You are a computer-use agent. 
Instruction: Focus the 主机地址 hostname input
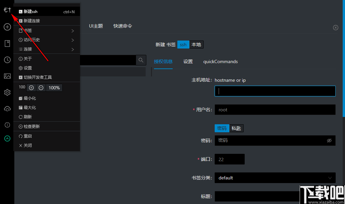pos(275,91)
